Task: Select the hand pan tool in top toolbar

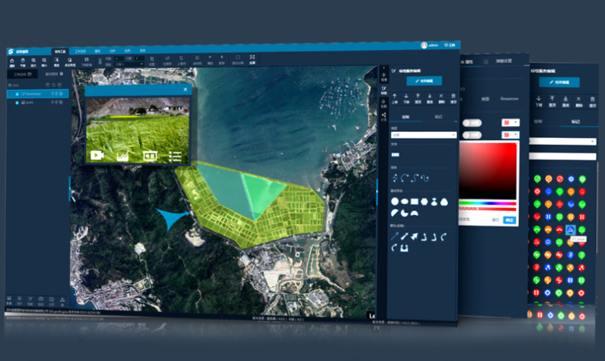Action: [x=23, y=62]
